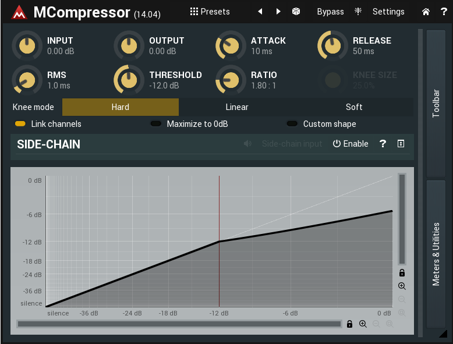The image size is (453, 344).
Task: Click the RMS value 1.0 ms
Action: [59, 86]
